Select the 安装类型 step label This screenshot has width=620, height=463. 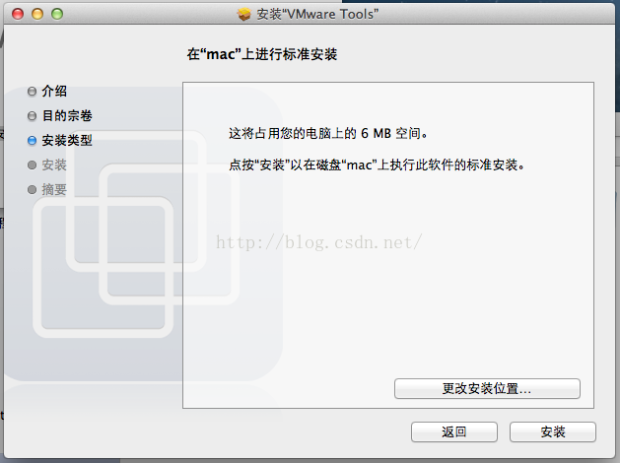67,140
